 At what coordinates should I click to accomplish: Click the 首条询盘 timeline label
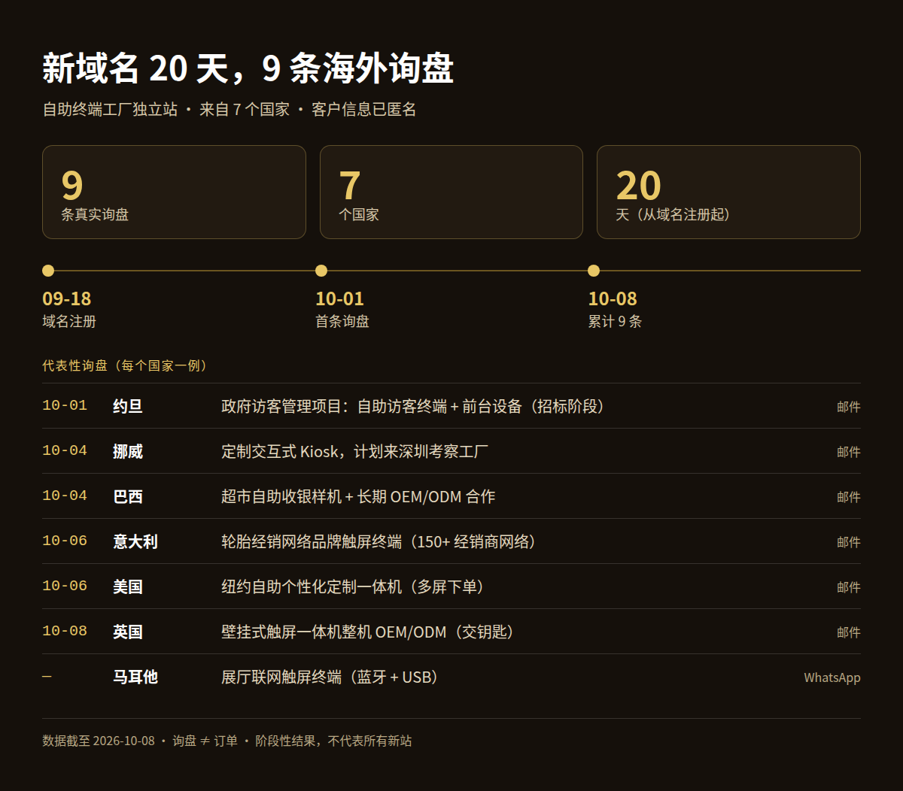tap(342, 322)
